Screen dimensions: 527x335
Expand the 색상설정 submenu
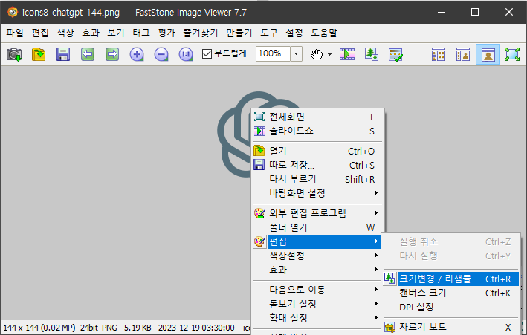pyautogui.click(x=317, y=256)
